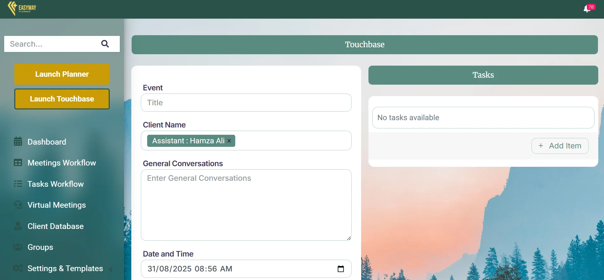
Task: Click into the General Conversations text area
Action: point(246,205)
